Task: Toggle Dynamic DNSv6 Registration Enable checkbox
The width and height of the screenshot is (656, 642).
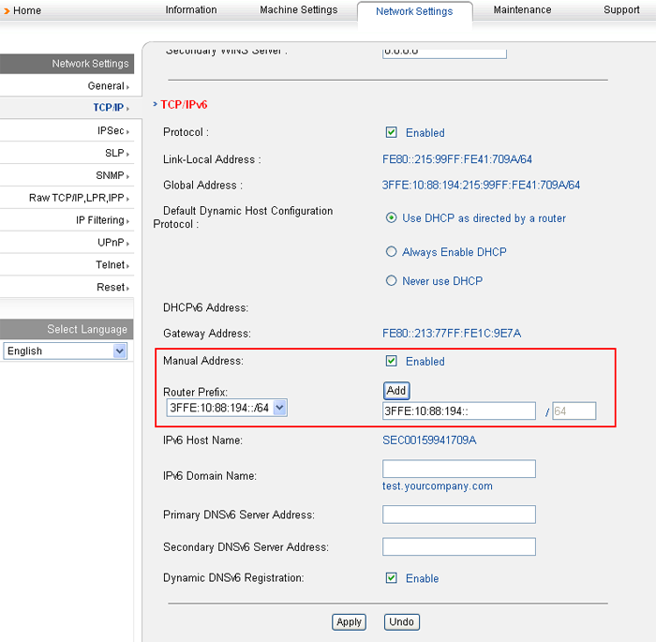Action: click(391, 578)
